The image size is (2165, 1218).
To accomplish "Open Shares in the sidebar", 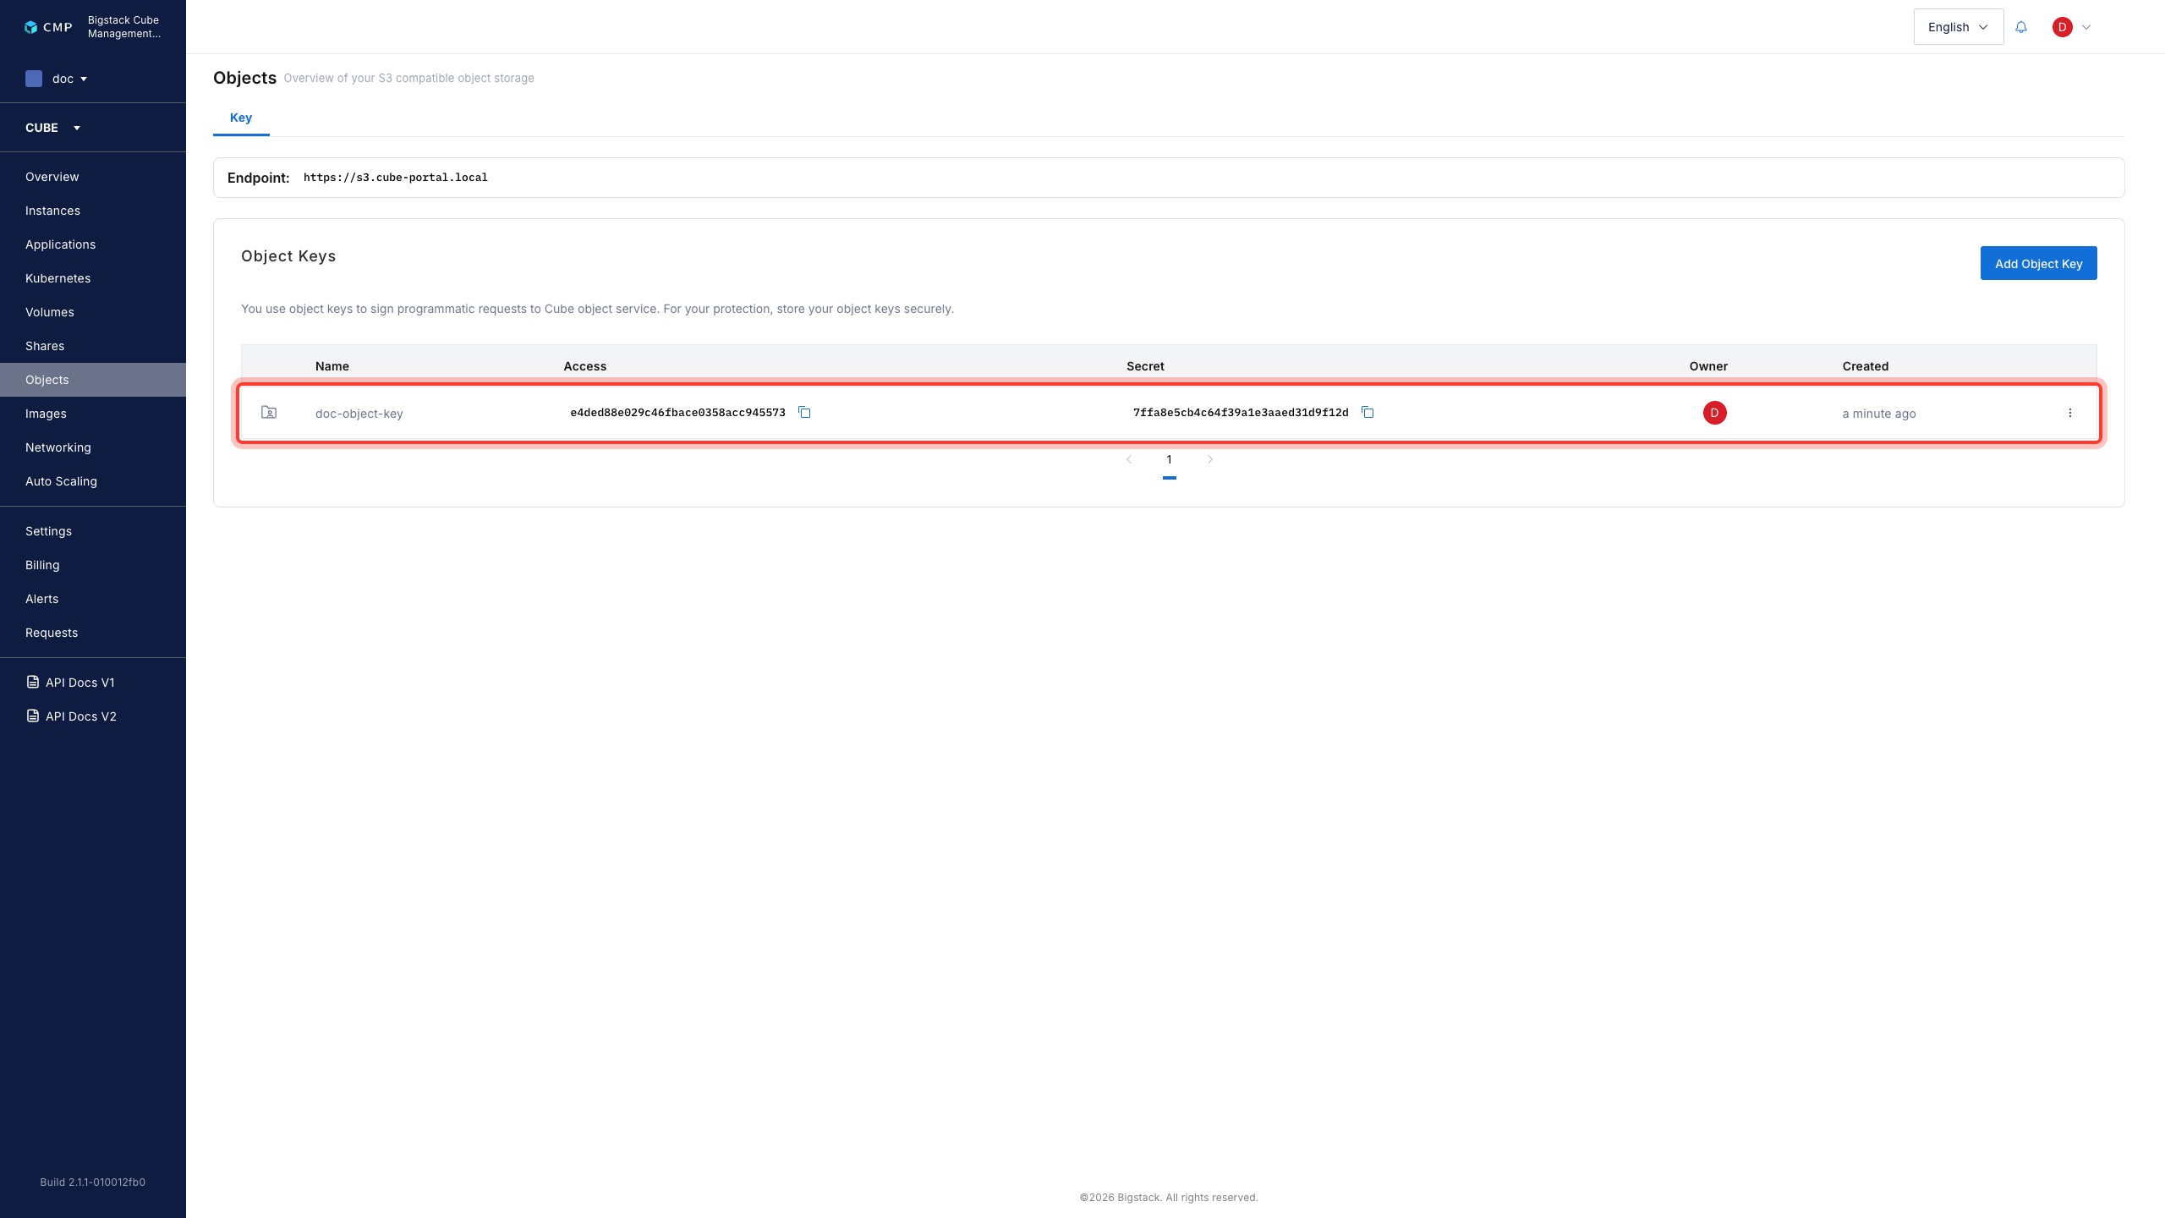I will [x=93, y=346].
